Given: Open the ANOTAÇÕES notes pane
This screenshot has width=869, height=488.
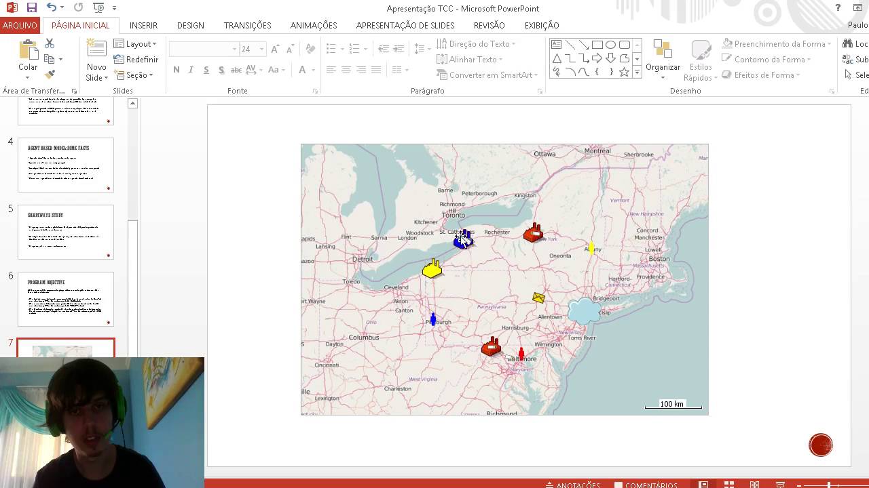Looking at the screenshot, I should click(572, 485).
